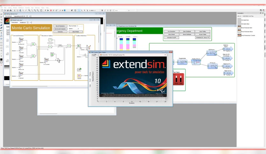
Task: Click the Scenarios button in Monte Carlo window
Action: click(60, 32)
